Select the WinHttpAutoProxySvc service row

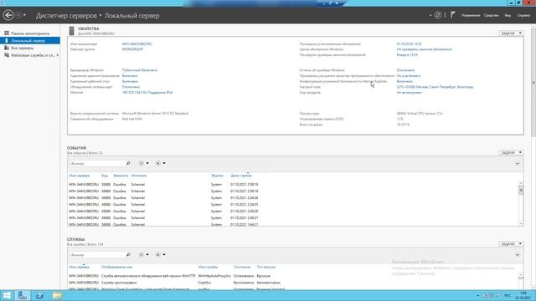(294, 276)
